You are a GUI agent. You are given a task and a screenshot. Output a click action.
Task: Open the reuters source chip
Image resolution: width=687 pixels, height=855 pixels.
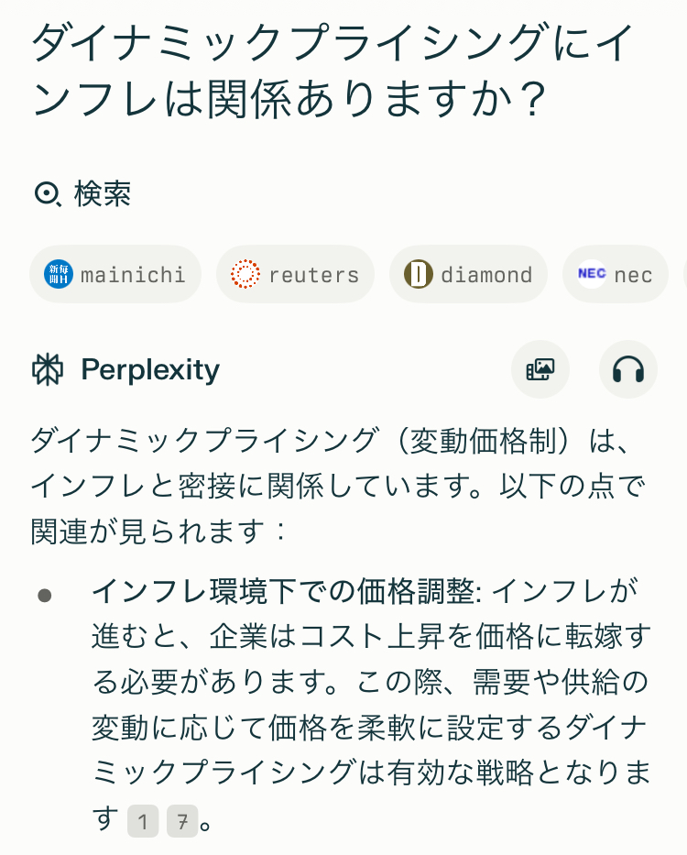(295, 274)
